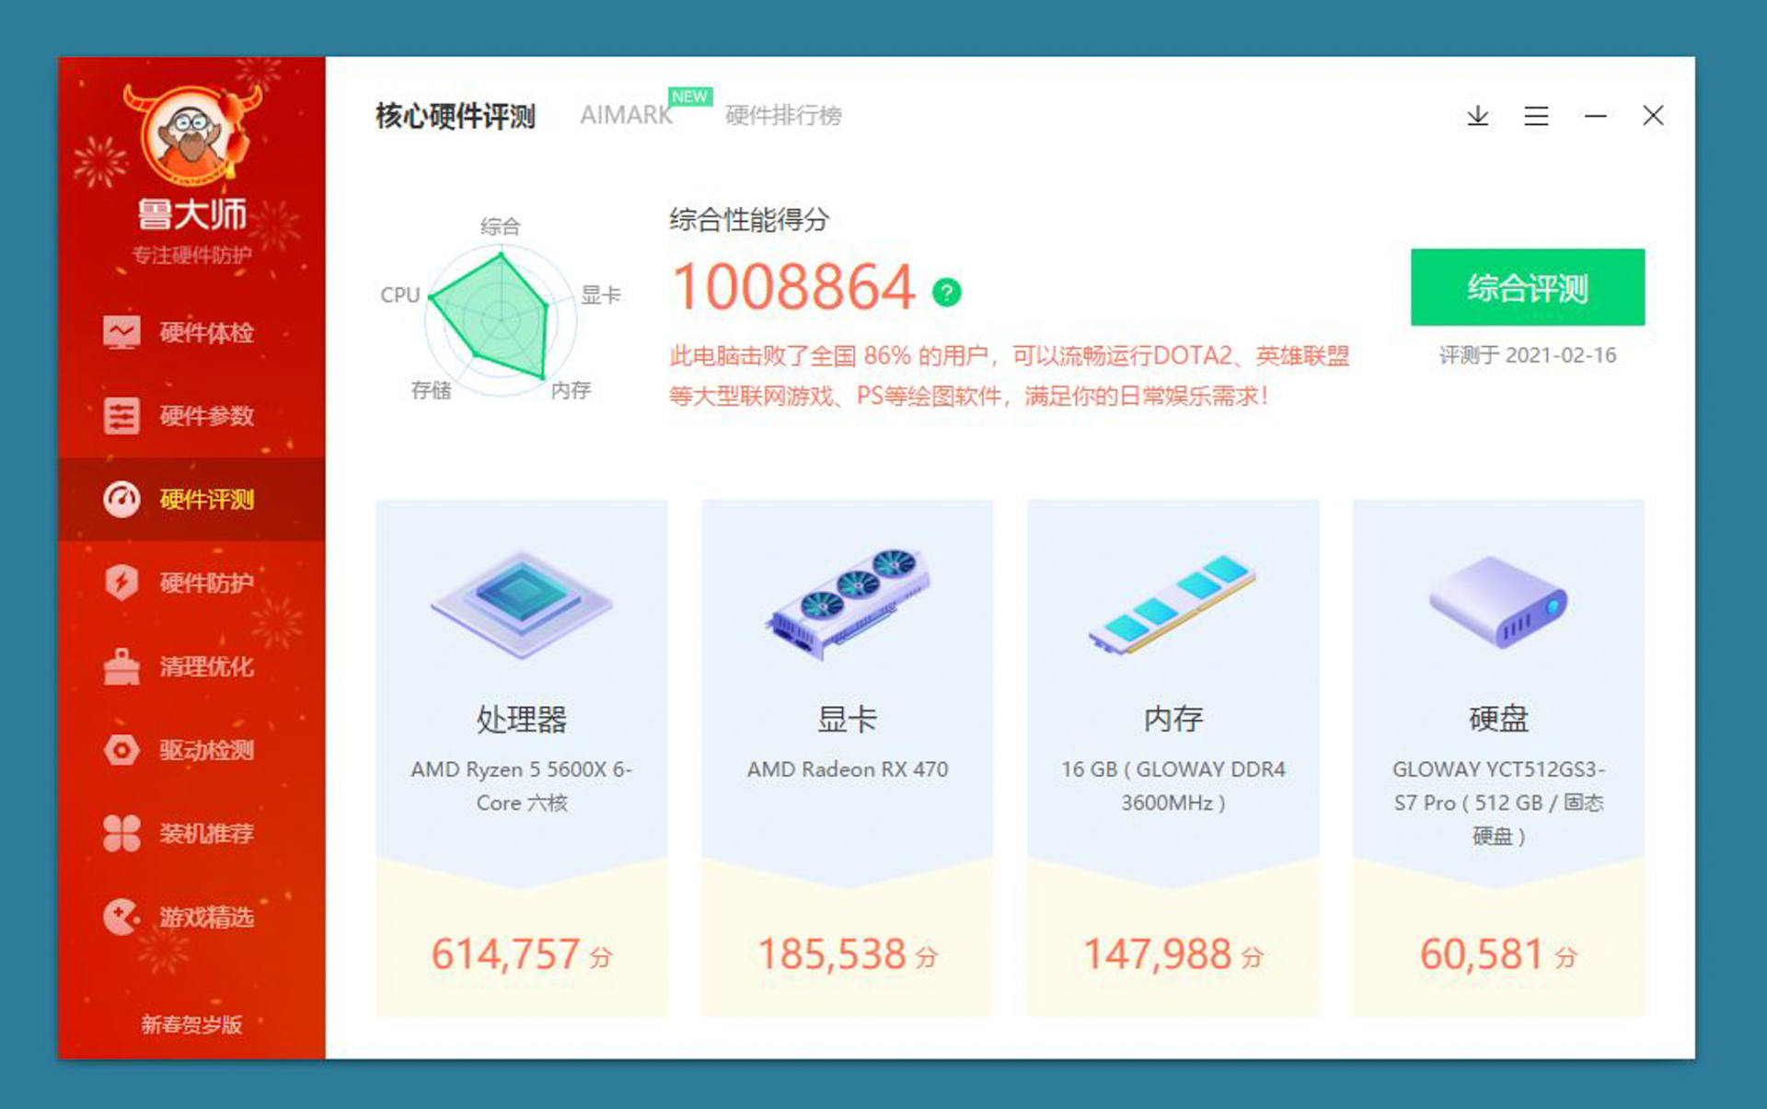Click 综合性能得分 heading

749,220
